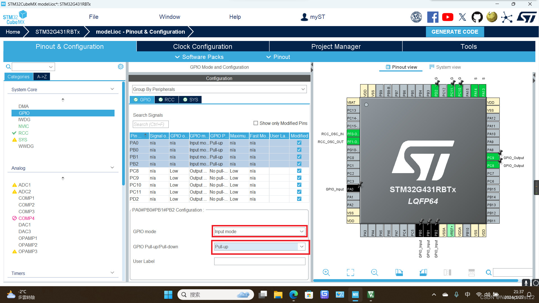The width and height of the screenshot is (539, 303).
Task: Open the category search combo box
Action: [x=33, y=67]
